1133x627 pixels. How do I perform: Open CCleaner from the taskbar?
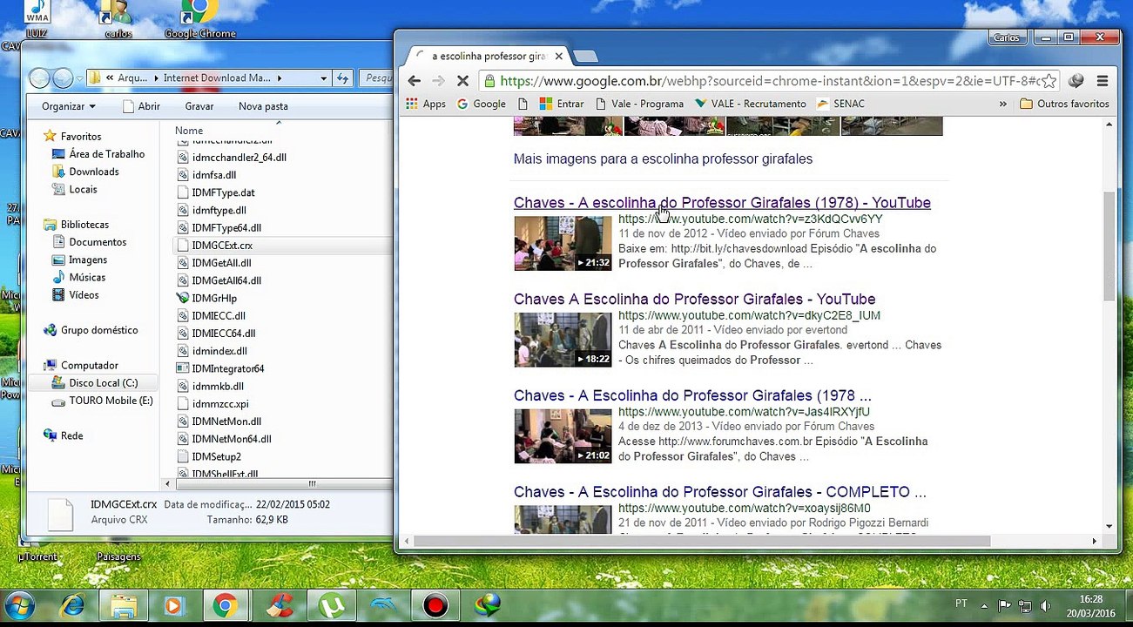click(x=280, y=605)
